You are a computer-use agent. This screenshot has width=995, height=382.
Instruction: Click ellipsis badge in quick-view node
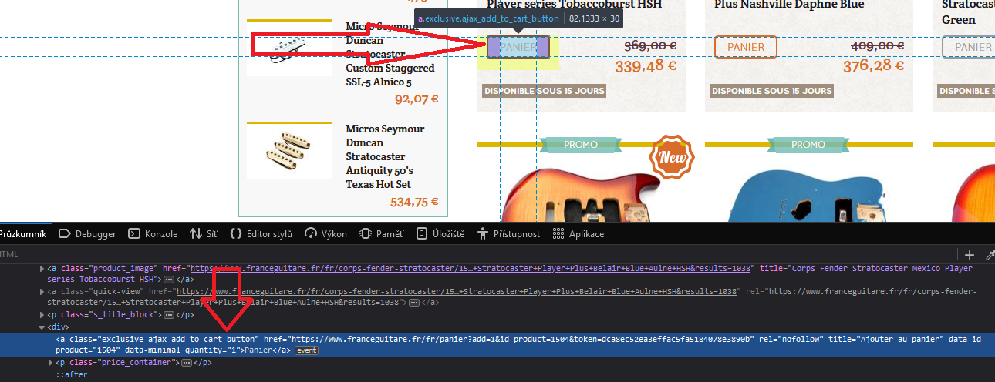[414, 303]
